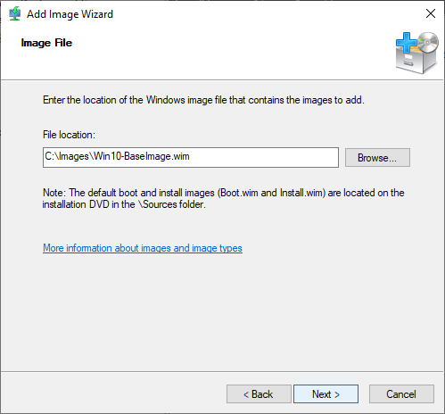Click the Add Image Wizard title bar icon
The width and height of the screenshot is (445, 414).
pyautogui.click(x=14, y=13)
